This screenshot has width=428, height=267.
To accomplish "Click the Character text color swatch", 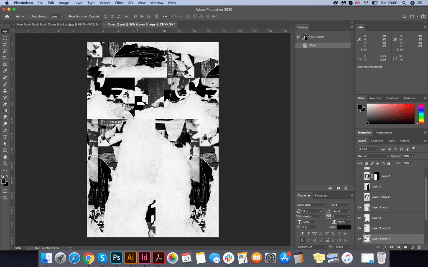I will coord(344,227).
